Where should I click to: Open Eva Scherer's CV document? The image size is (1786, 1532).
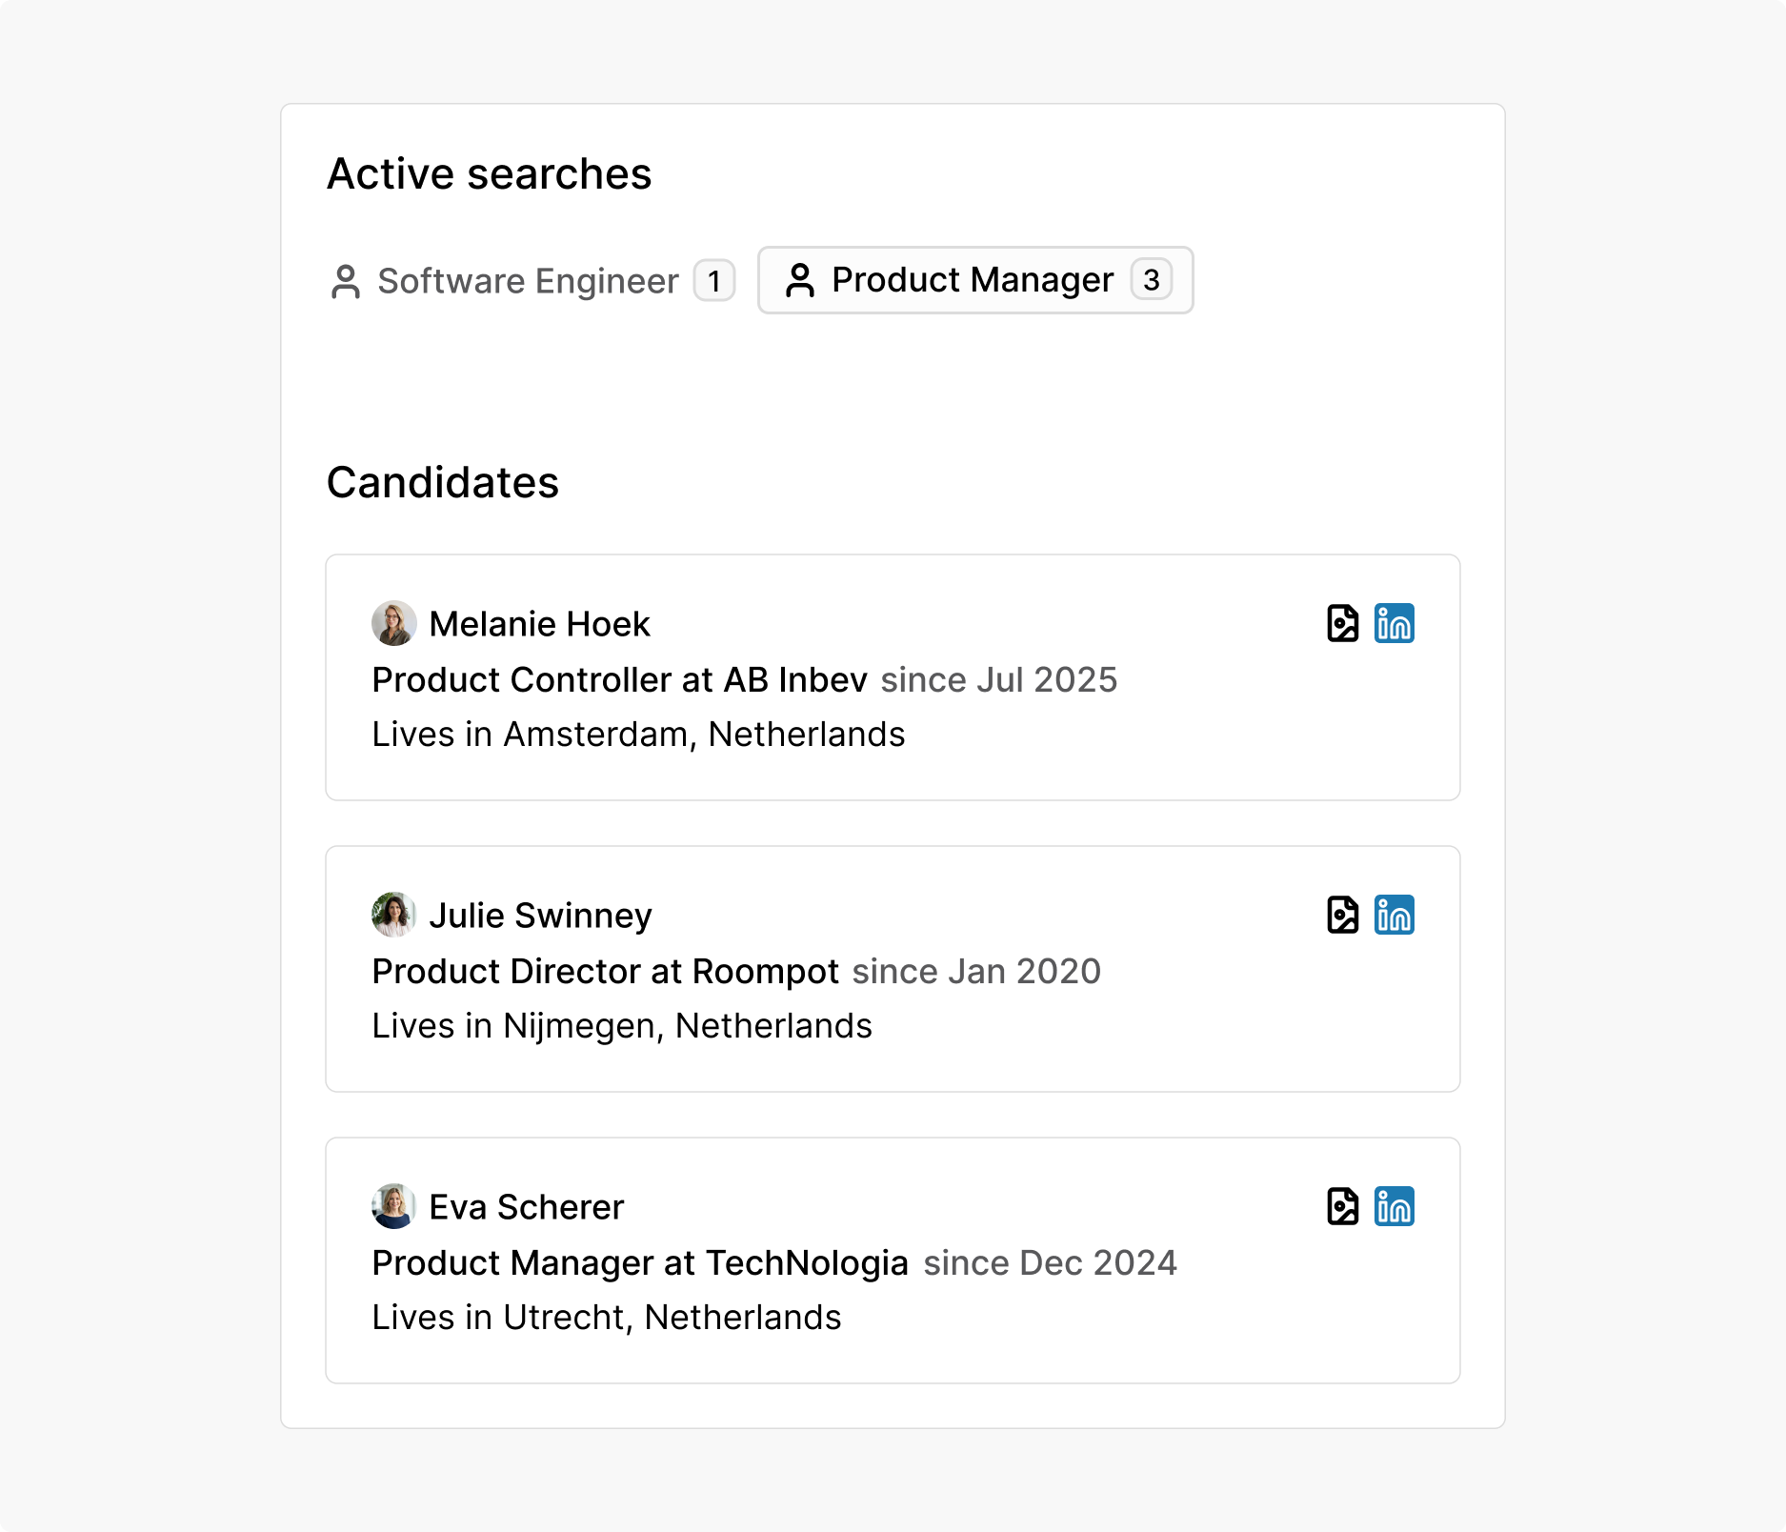pos(1342,1207)
